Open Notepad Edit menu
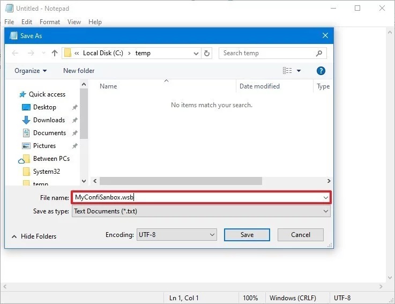395x304 pixels. coord(27,22)
